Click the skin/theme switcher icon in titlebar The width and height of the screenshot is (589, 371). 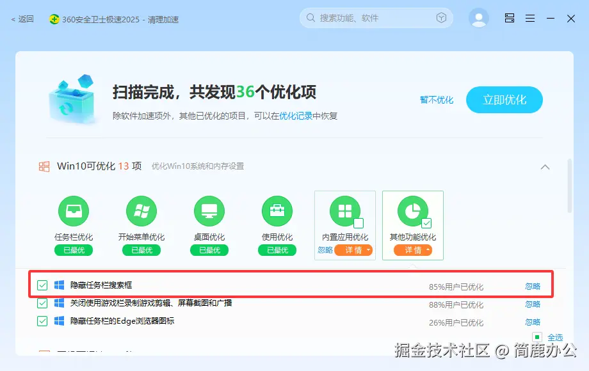tap(509, 18)
